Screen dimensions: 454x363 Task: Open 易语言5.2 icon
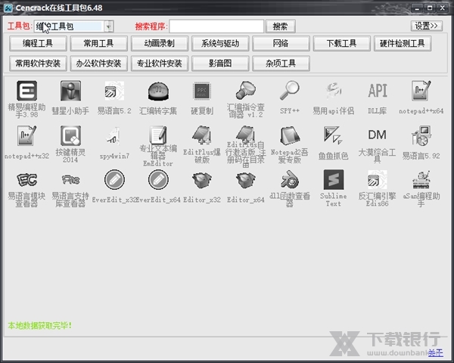[114, 91]
